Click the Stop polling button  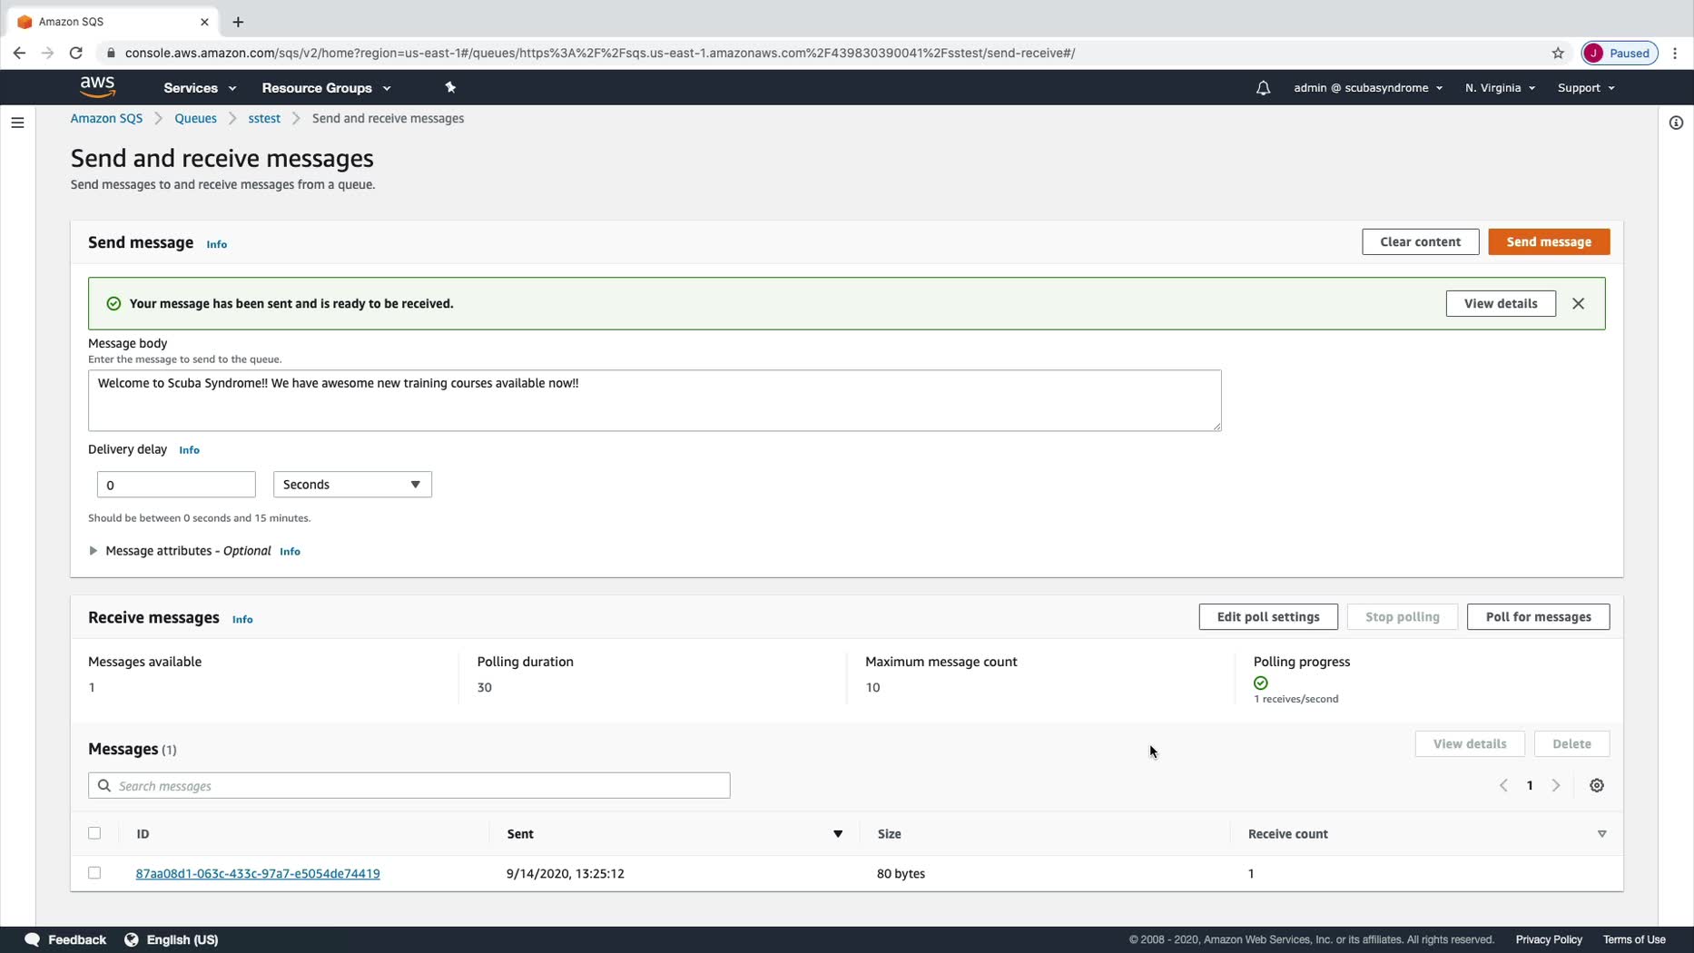(1402, 617)
